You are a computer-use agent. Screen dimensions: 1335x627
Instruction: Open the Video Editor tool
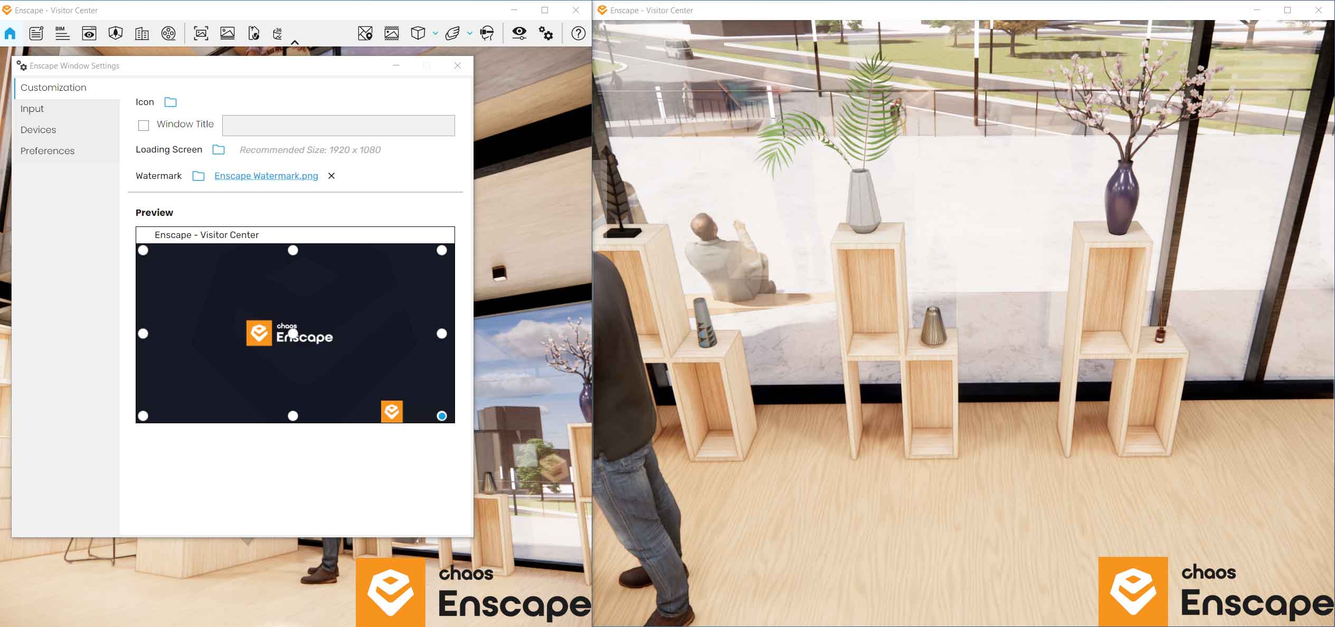click(x=168, y=33)
